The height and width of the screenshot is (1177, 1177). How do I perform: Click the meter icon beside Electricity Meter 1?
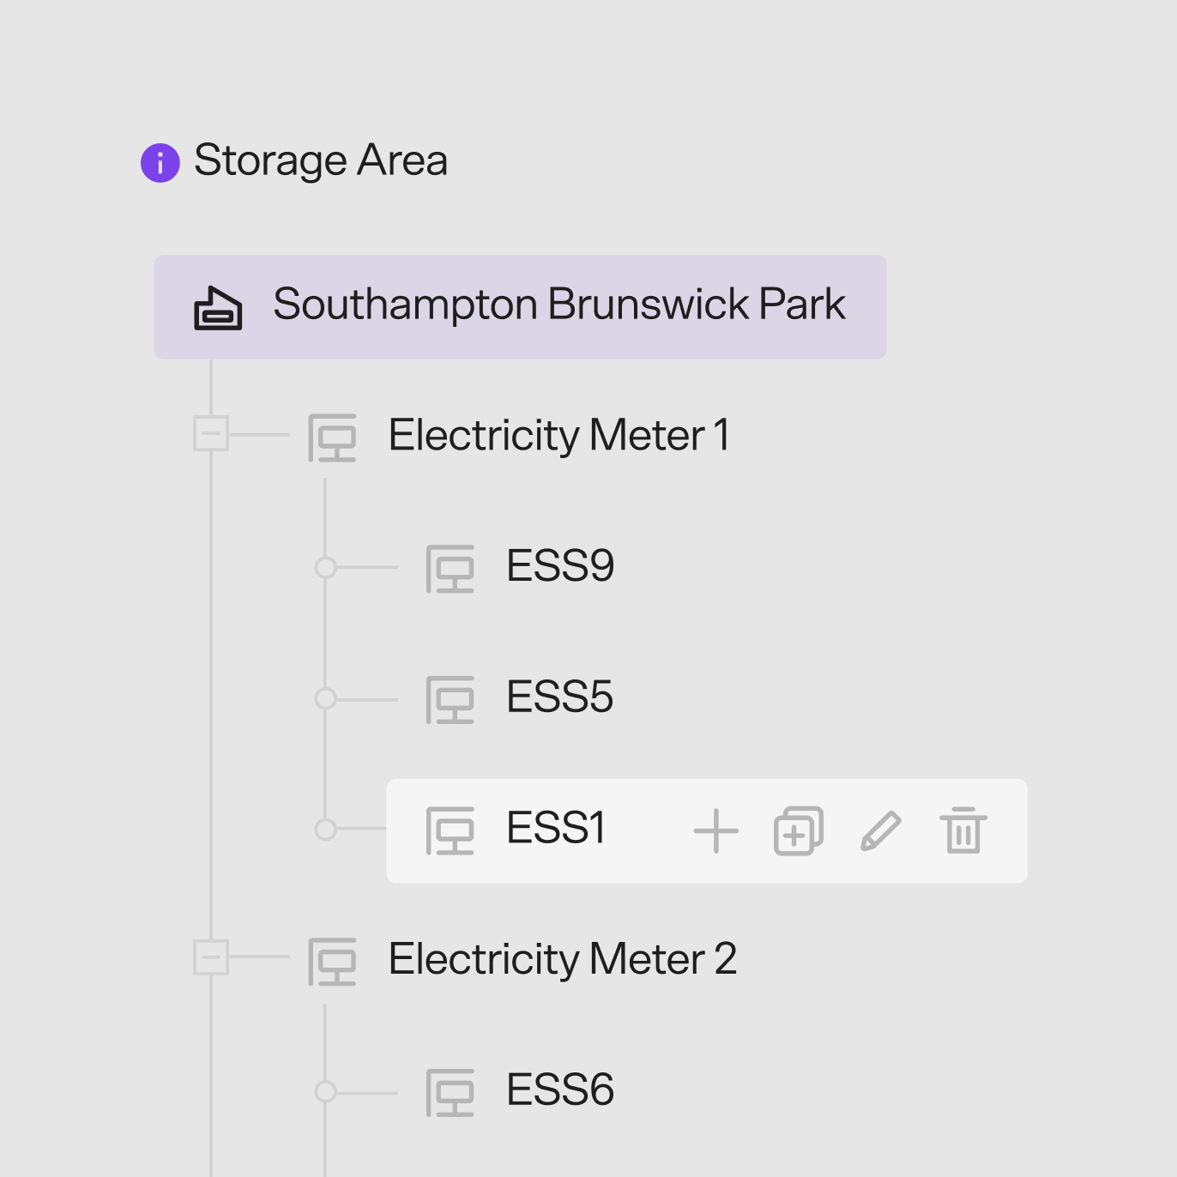click(x=333, y=438)
